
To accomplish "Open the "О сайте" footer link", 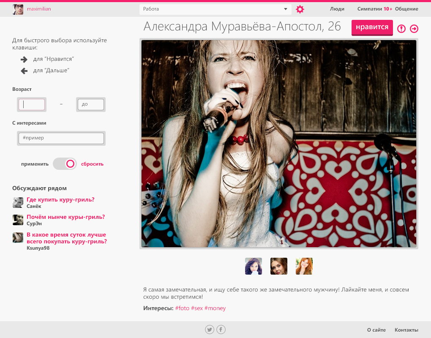I will (x=376, y=330).
